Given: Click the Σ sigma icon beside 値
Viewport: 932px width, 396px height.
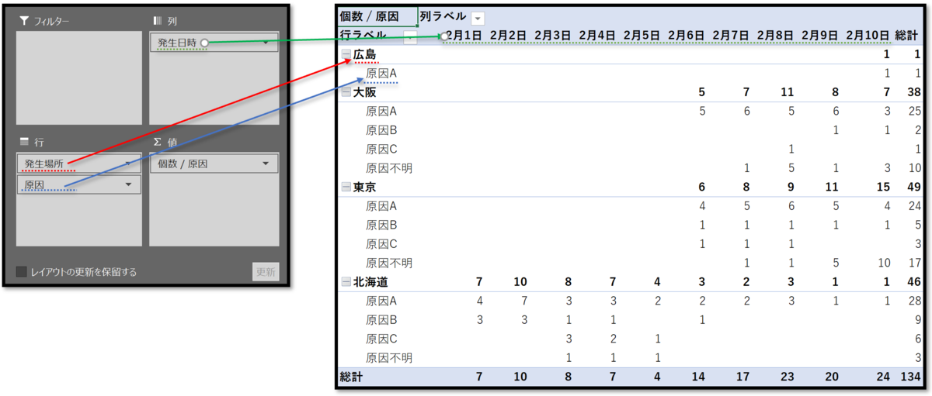Looking at the screenshot, I should coord(158,142).
